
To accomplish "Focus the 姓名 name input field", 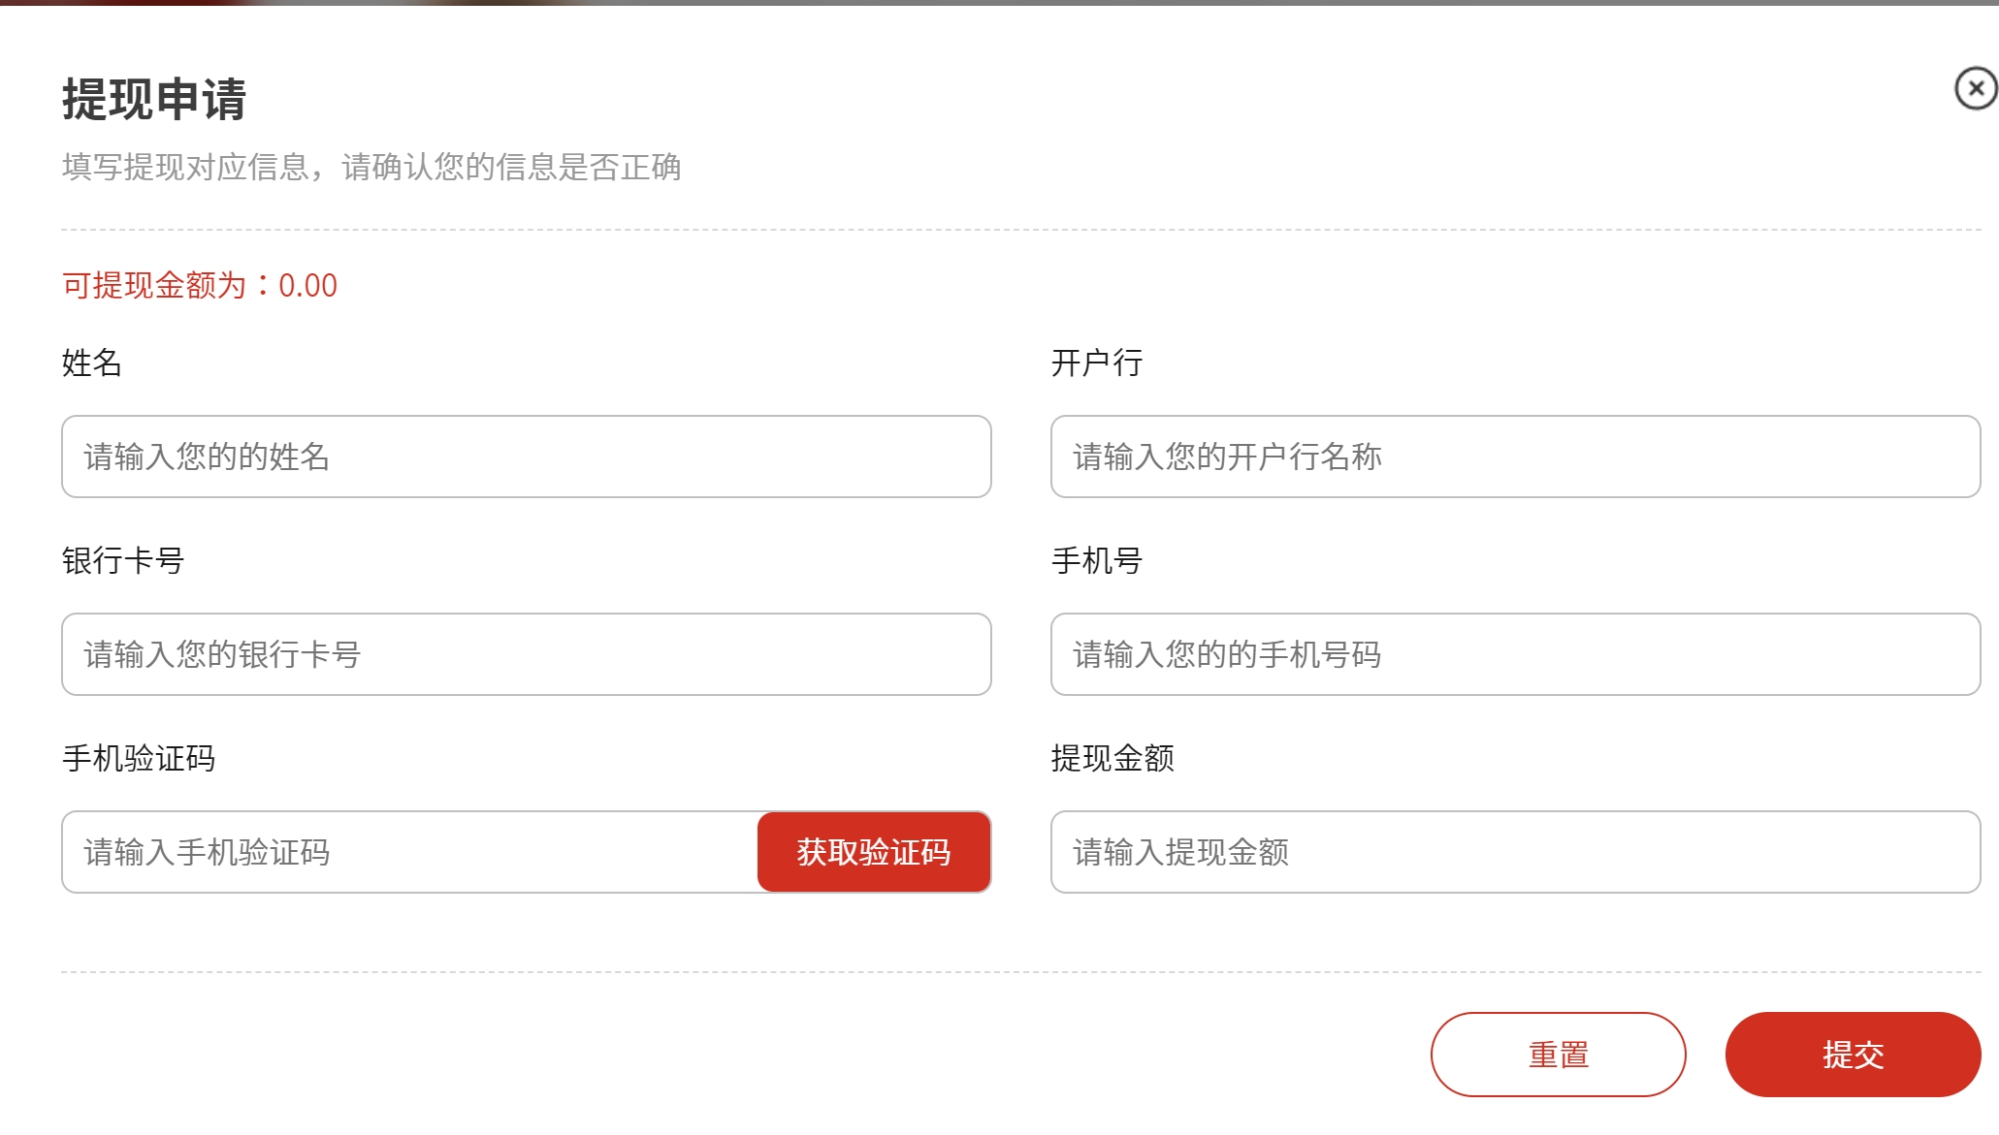I will click(527, 457).
